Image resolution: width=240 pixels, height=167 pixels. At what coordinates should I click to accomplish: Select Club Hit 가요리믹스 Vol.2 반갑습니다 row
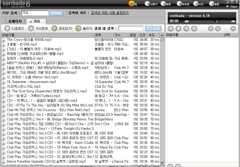[x=81, y=115]
